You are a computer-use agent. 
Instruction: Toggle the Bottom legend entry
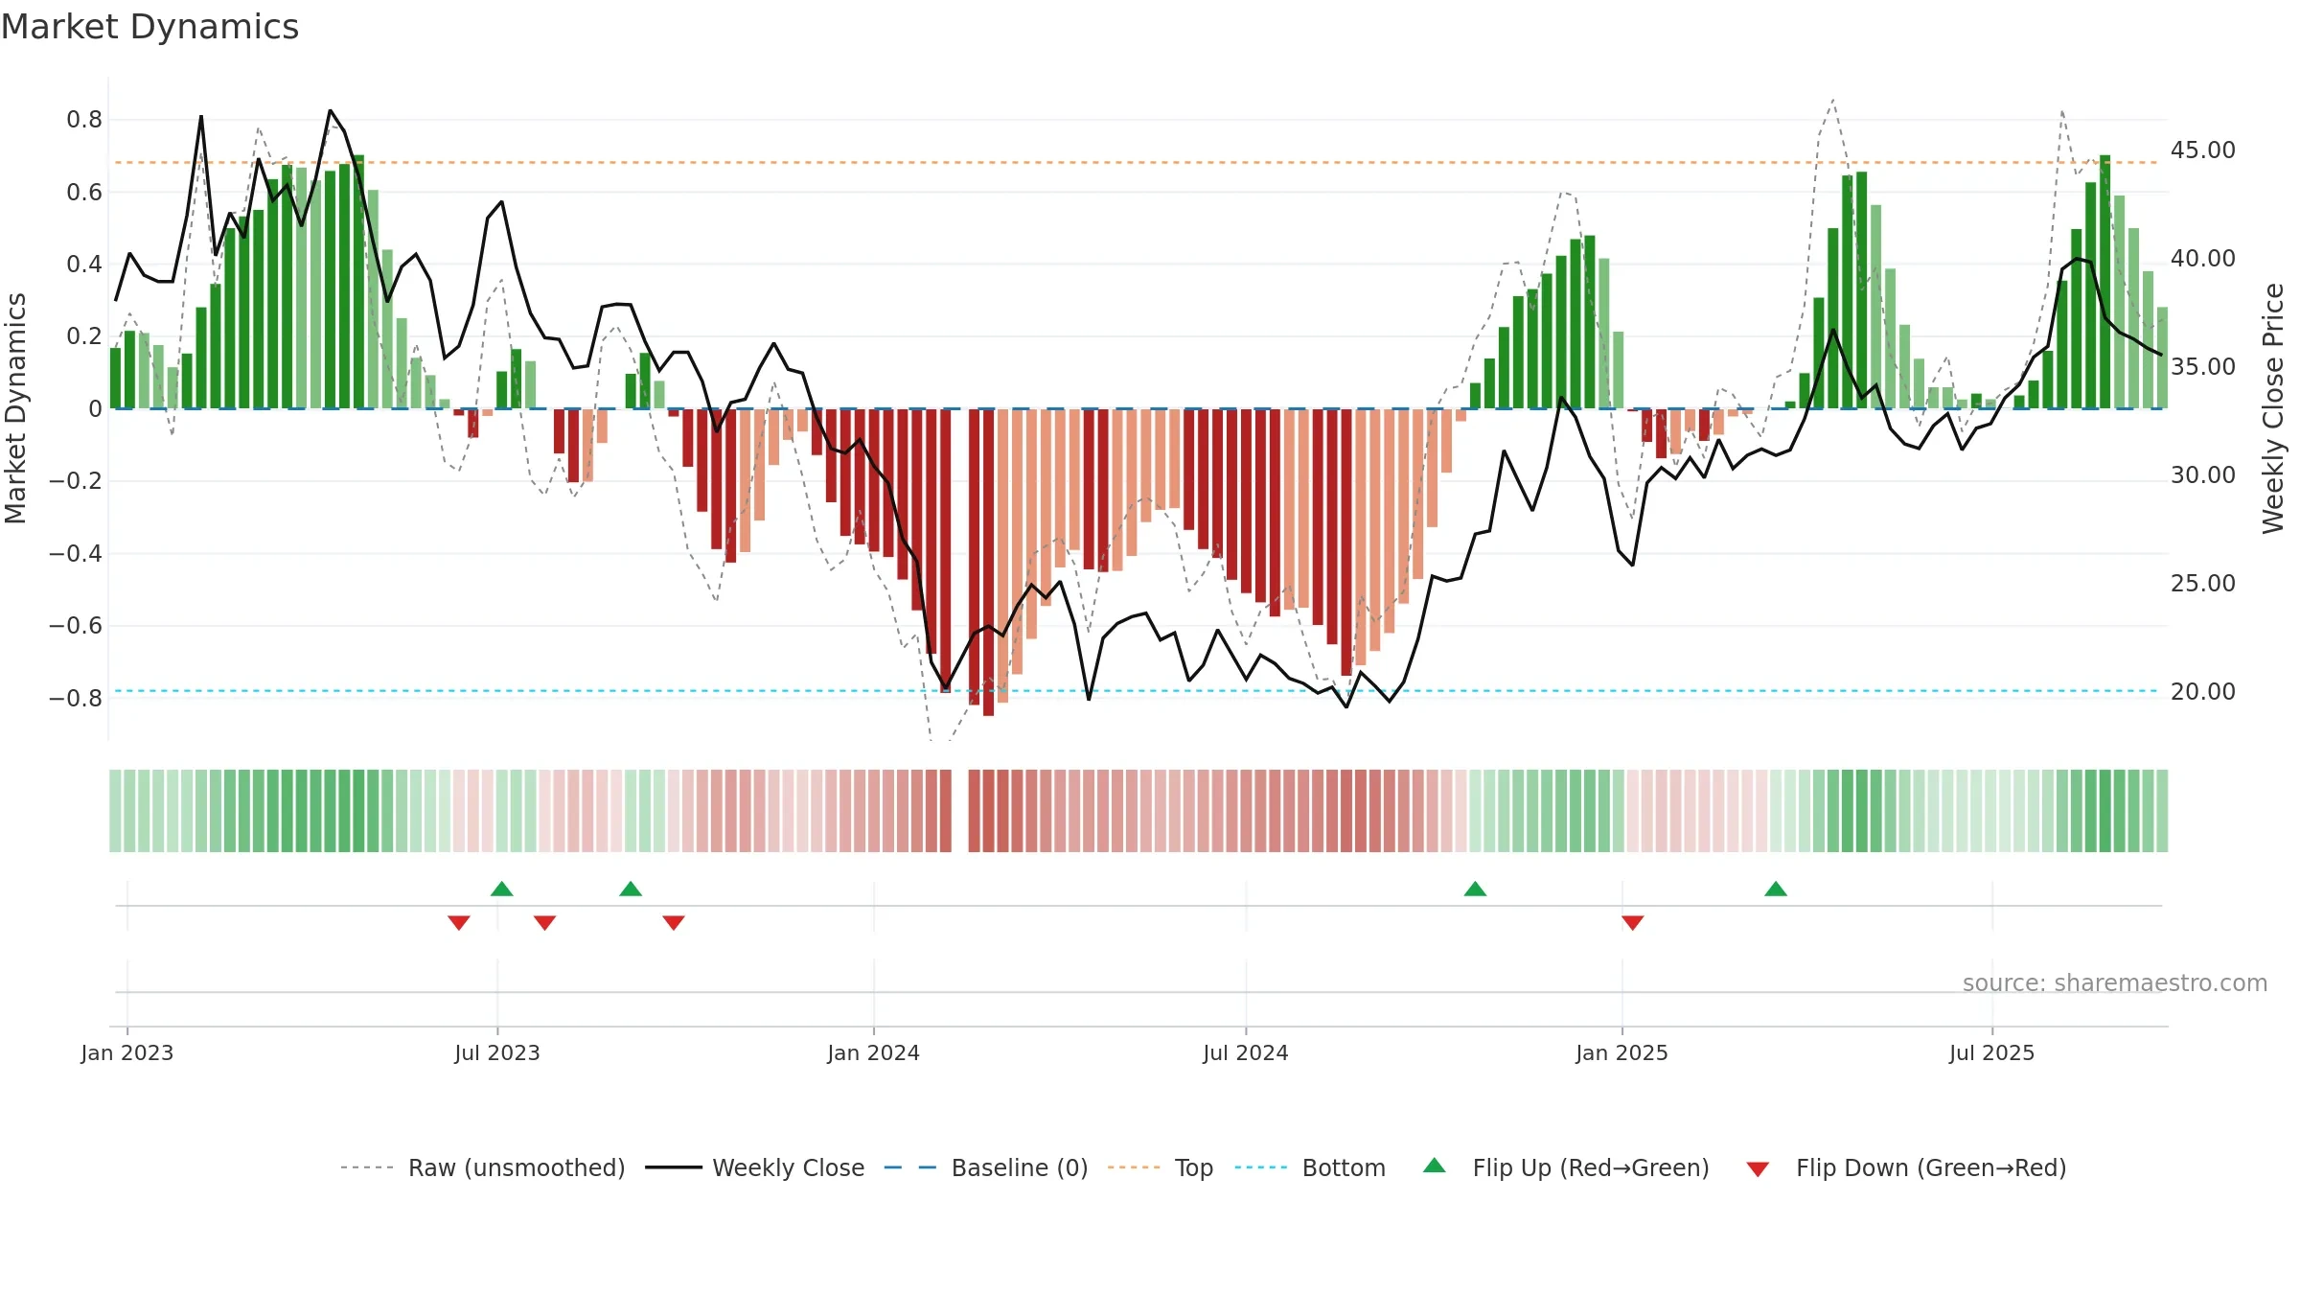point(1310,1167)
